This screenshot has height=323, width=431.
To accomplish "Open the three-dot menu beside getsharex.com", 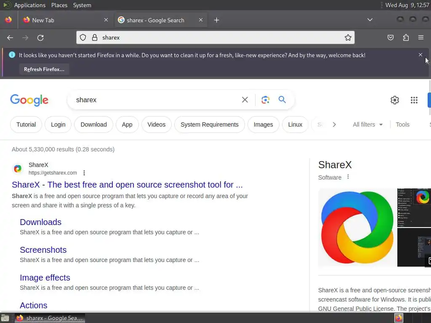I will pyautogui.click(x=84, y=173).
